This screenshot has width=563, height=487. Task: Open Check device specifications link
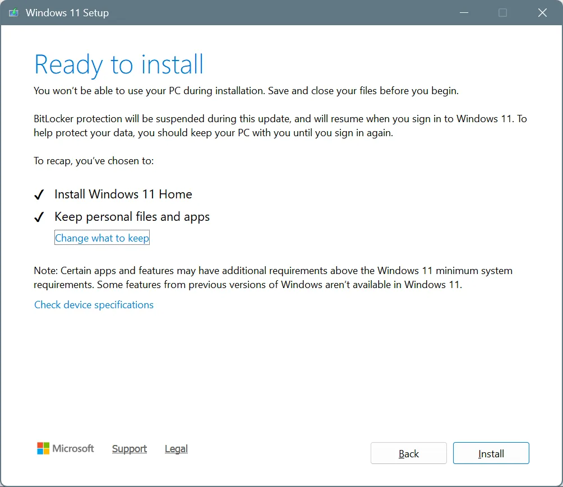click(x=94, y=305)
